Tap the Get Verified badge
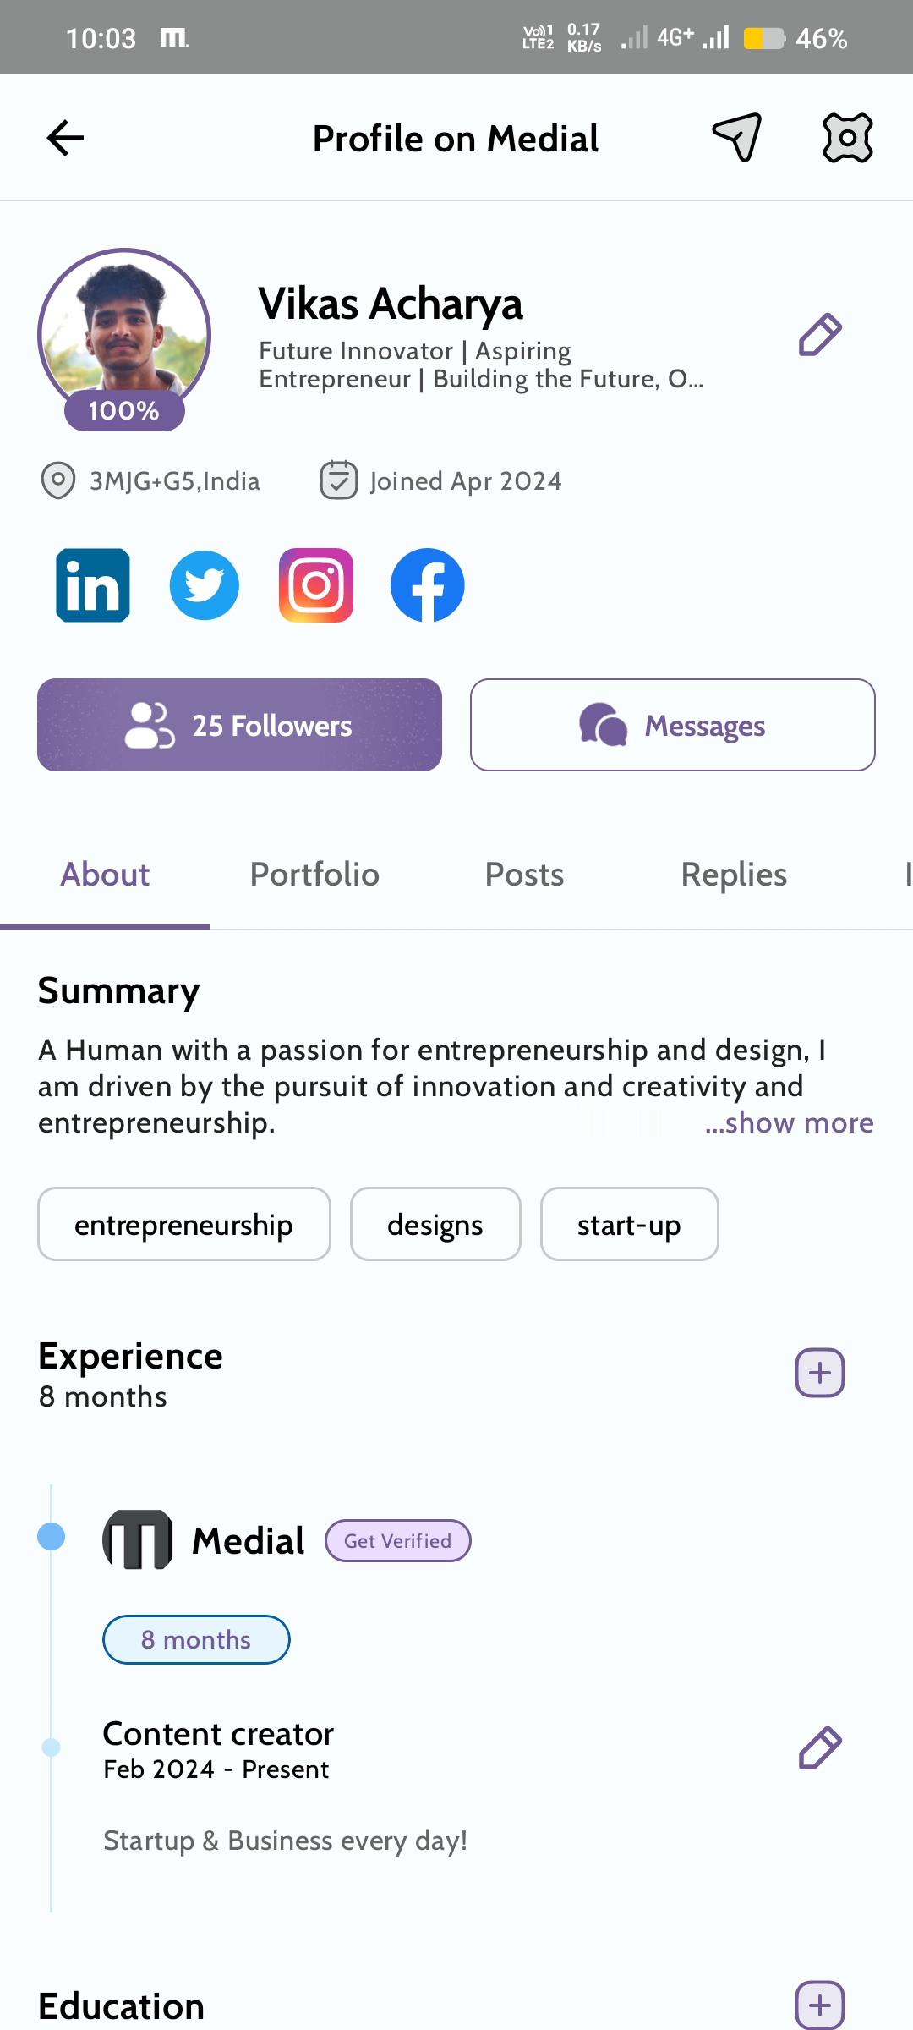The image size is (913, 2030). coord(397,1541)
